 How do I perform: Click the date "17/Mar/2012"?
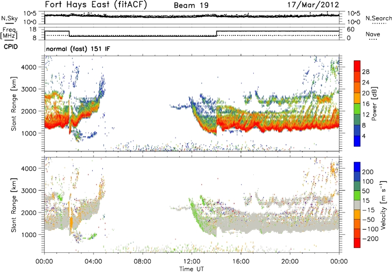(313, 5)
